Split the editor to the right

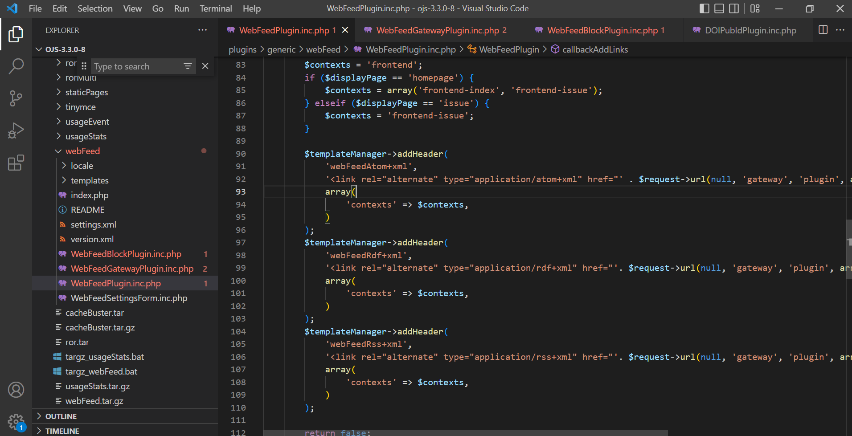point(823,30)
